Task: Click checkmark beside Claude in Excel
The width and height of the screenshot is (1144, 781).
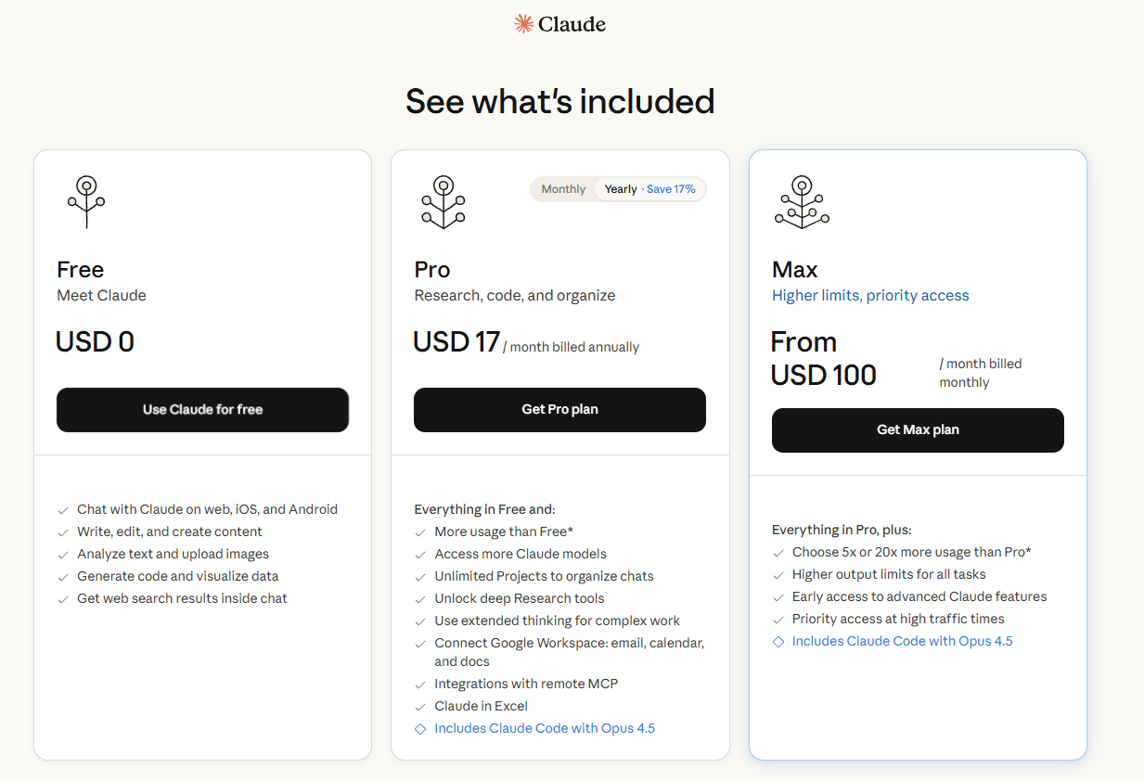Action: pyautogui.click(x=420, y=707)
